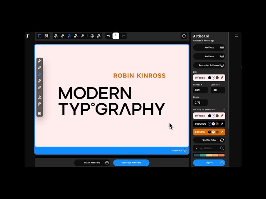The width and height of the screenshot is (266, 199).
Task: Click the palette color search field
Action: [209, 148]
